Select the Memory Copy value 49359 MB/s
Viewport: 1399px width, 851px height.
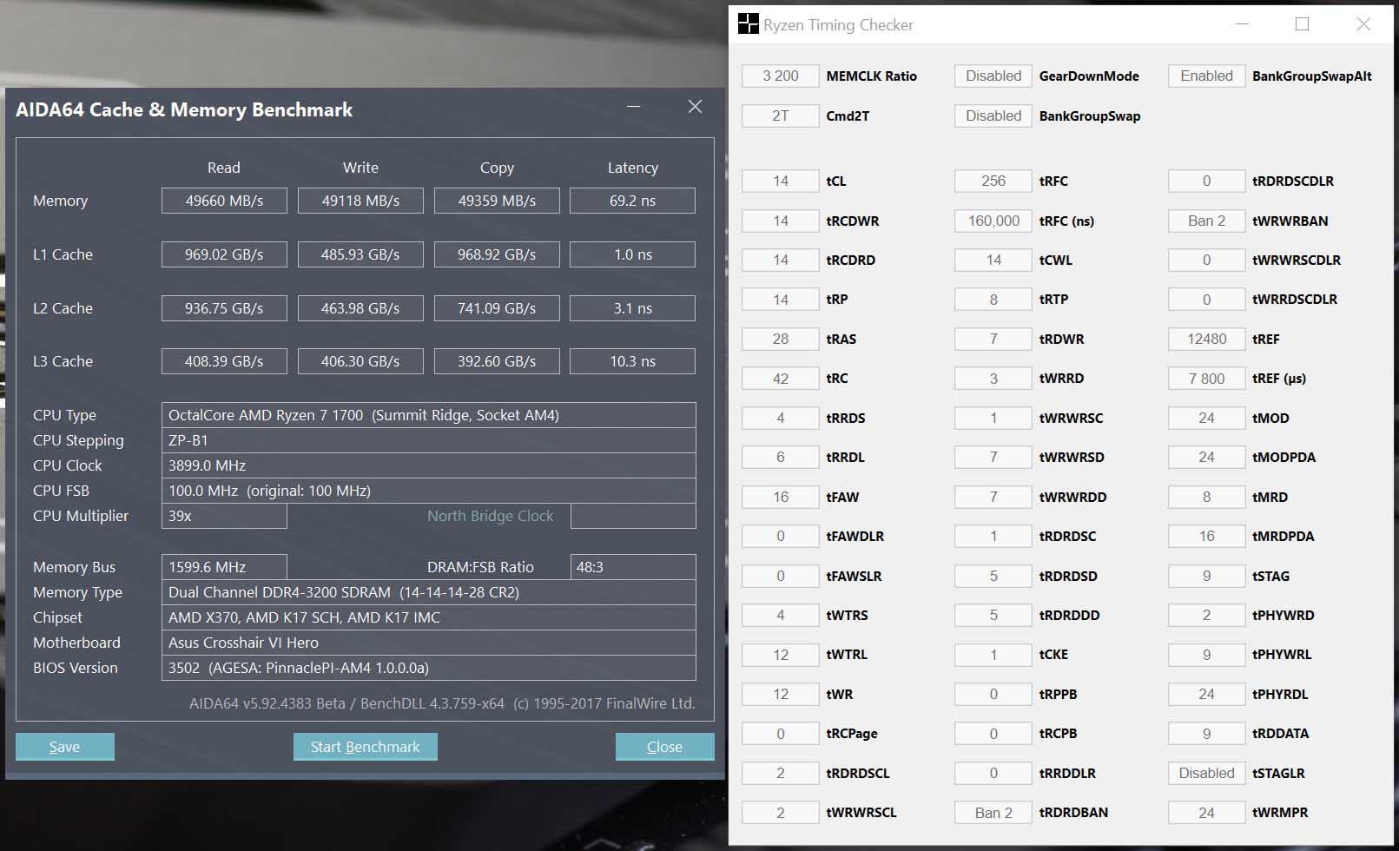click(x=497, y=201)
